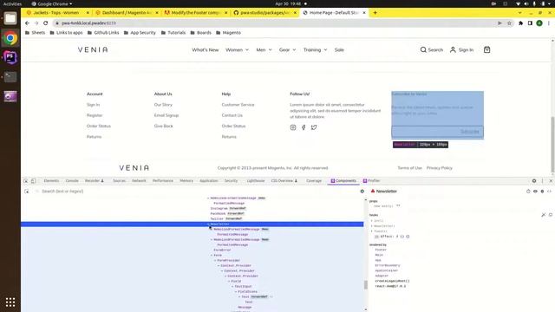Open the Chrome extensions puzzle icon
555x312 pixels.
(520, 23)
